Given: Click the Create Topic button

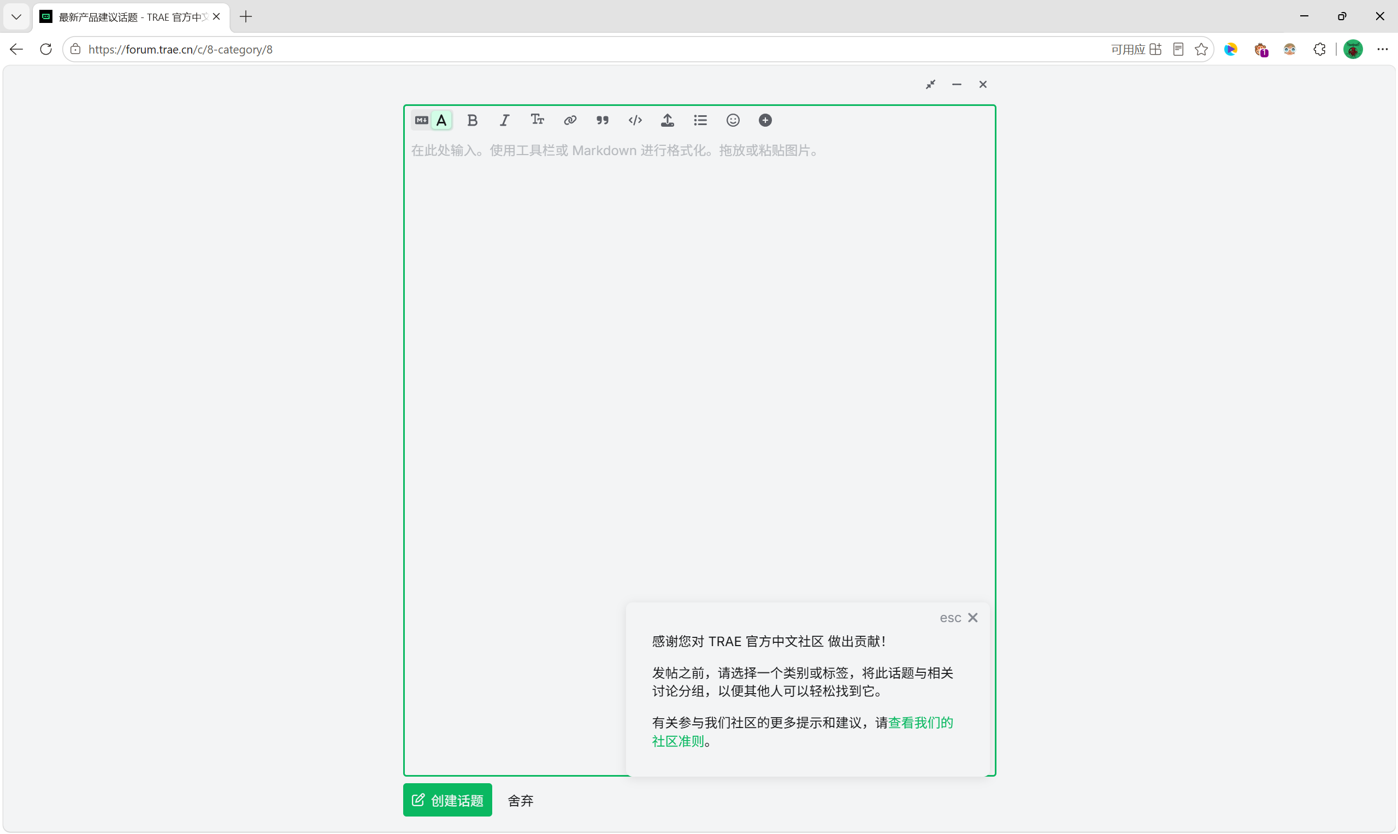Looking at the screenshot, I should tap(447, 800).
